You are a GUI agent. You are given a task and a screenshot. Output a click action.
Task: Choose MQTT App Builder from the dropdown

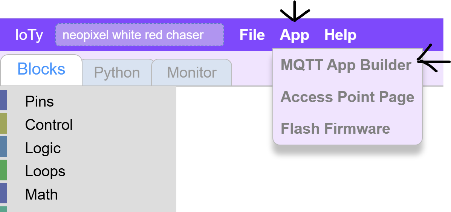click(x=346, y=65)
